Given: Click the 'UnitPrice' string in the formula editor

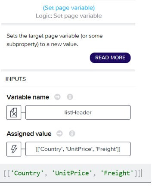Looking at the screenshot, I should point(72,173).
